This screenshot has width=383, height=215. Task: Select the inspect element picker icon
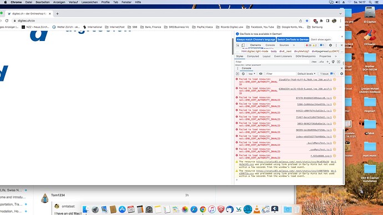click(x=238, y=45)
